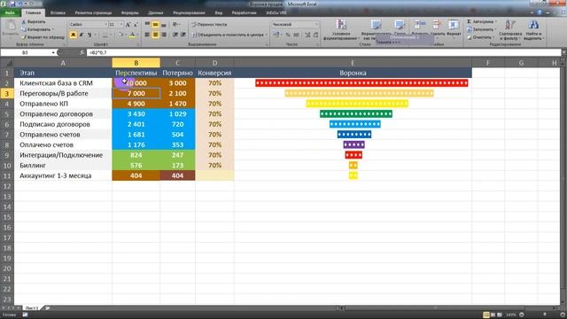Increase decimal places

pos(307,35)
